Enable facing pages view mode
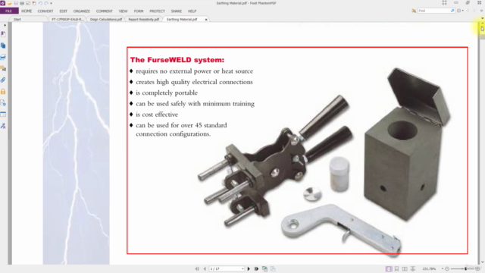485x273 pixels. [405, 268]
